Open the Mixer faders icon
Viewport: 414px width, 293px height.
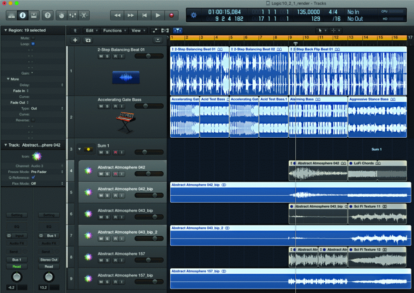(73, 15)
